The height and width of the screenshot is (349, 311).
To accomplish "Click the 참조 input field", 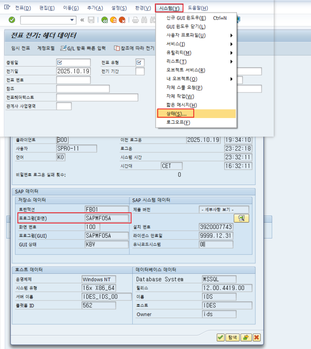I will coord(83,89).
